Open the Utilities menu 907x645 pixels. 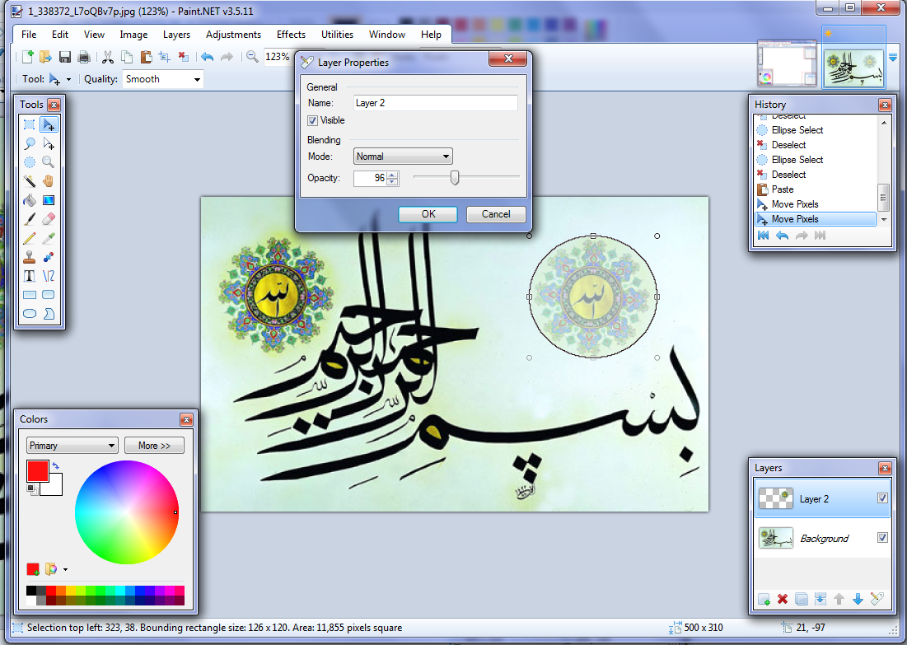click(337, 35)
